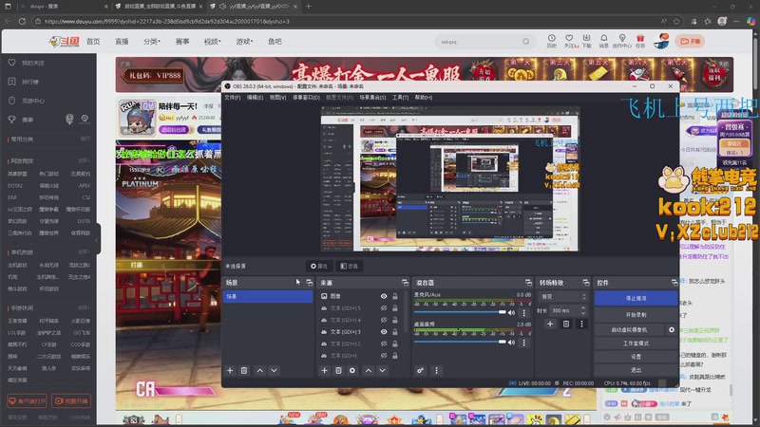The image size is (760, 427).
Task: Open OBS 工具(T) menu
Action: (x=400, y=98)
